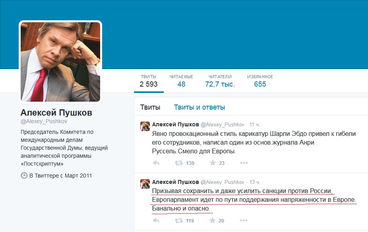368x232 pixels.
Task: Select the Твиты timeline tab
Action: (x=150, y=107)
